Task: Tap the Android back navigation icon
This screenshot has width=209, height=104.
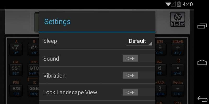Action: pyautogui.click(x=202, y=99)
